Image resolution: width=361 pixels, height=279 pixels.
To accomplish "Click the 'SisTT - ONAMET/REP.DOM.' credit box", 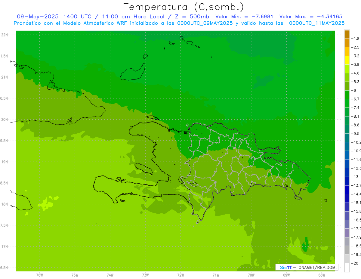I will click(x=307, y=267).
